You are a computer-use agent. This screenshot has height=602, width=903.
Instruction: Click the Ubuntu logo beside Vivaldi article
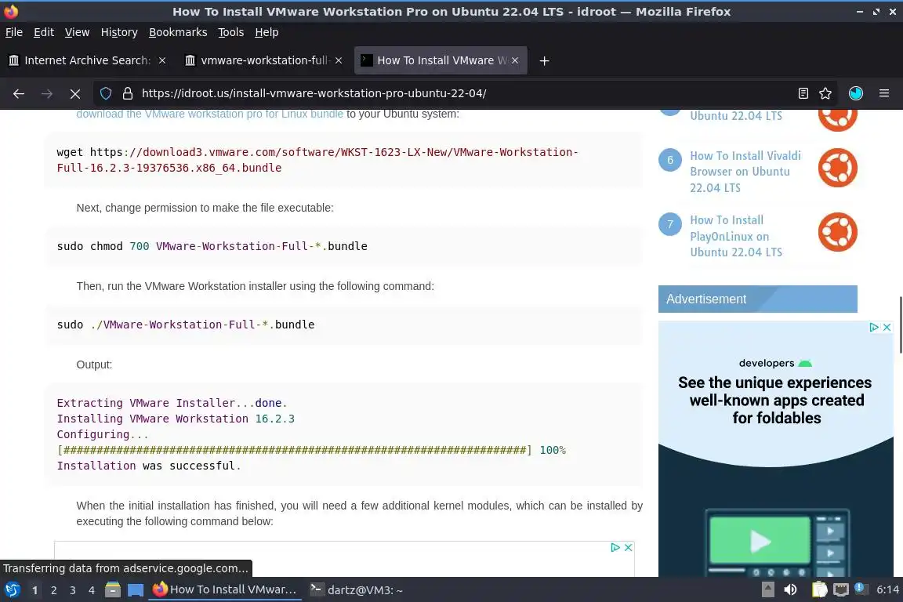tap(837, 168)
